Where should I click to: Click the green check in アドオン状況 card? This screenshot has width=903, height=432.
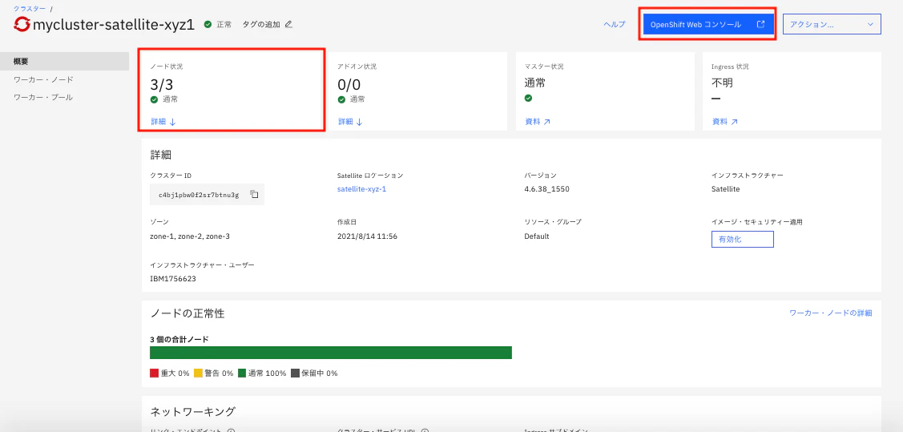point(341,99)
